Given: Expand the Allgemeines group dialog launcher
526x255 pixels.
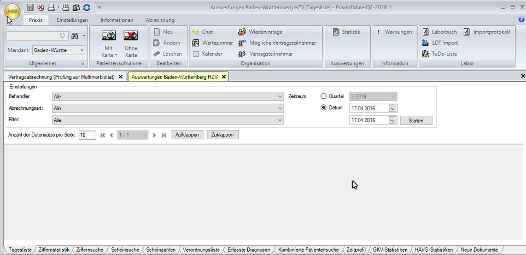Looking at the screenshot, I should pyautogui.click(x=83, y=64).
